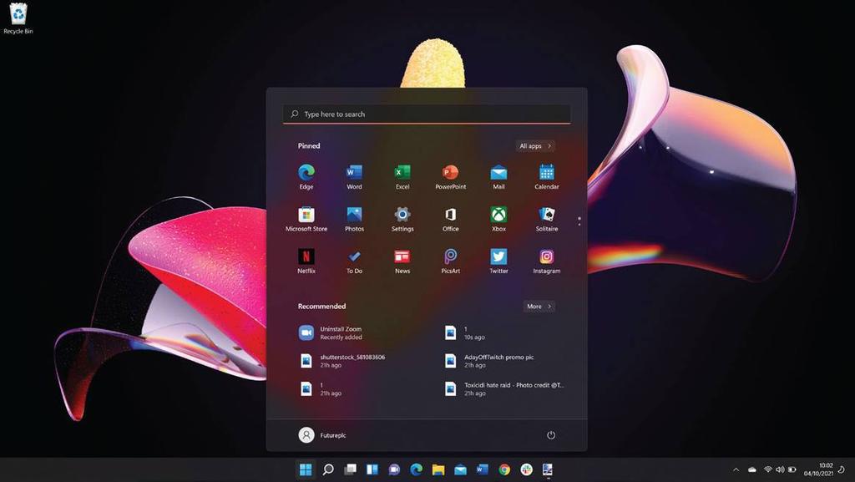Open the Wi-Fi network tray icon
The height and width of the screenshot is (482, 855).
(x=768, y=469)
